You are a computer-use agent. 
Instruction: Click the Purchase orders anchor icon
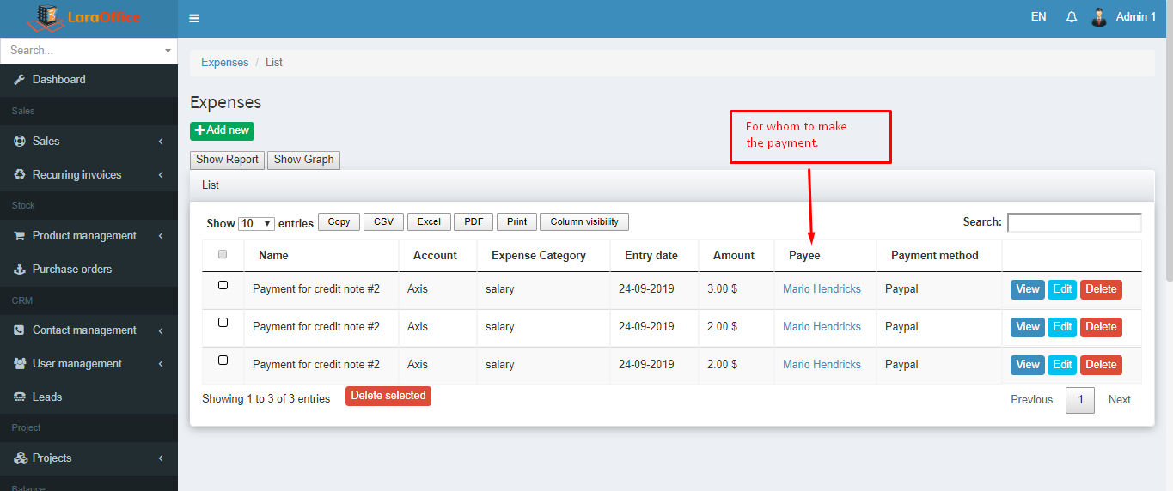(x=20, y=270)
